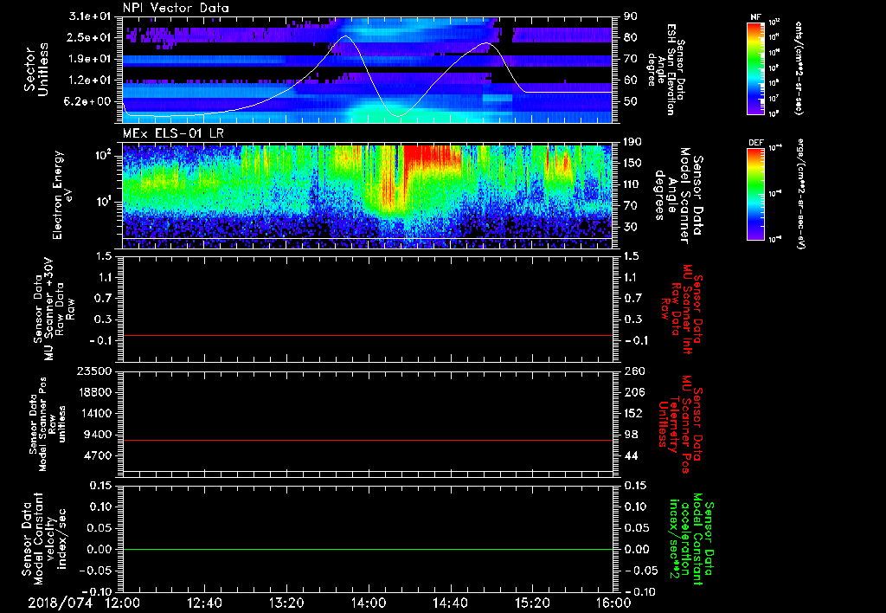Click the '2.5e+01' sector axis value
The width and height of the screenshot is (886, 613).
point(90,37)
